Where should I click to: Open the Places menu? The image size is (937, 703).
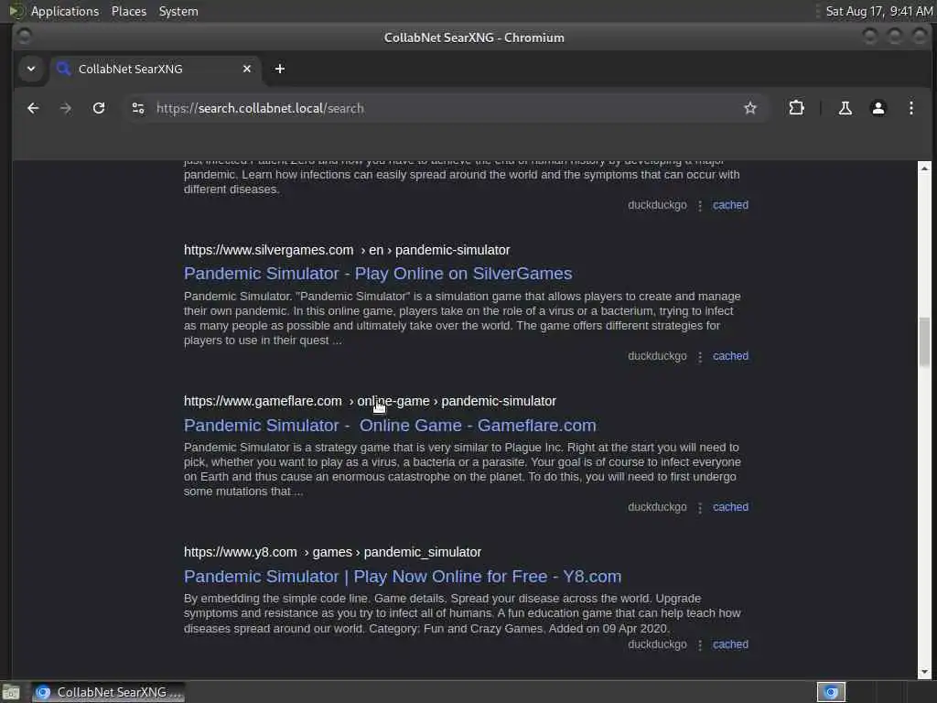128,11
